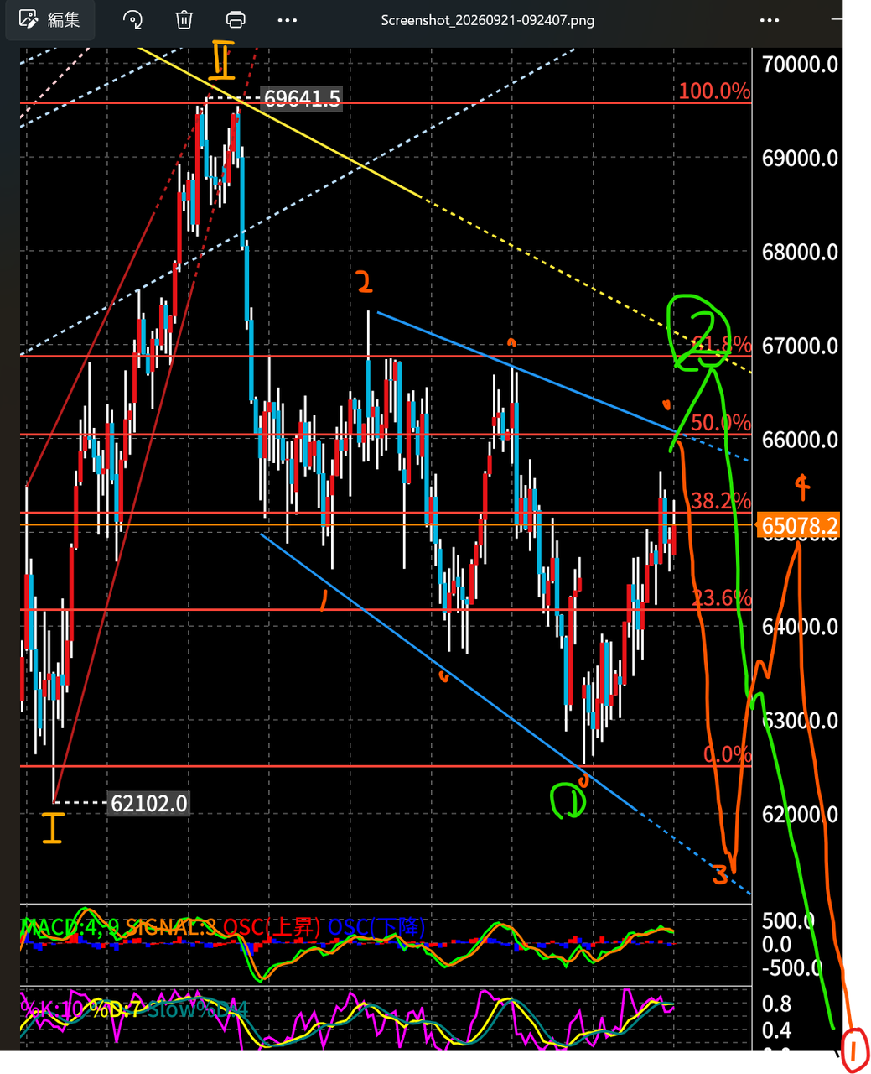This screenshot has width=871, height=1074.
Task: Click the 500.0 MACD scale value
Action: (x=788, y=921)
